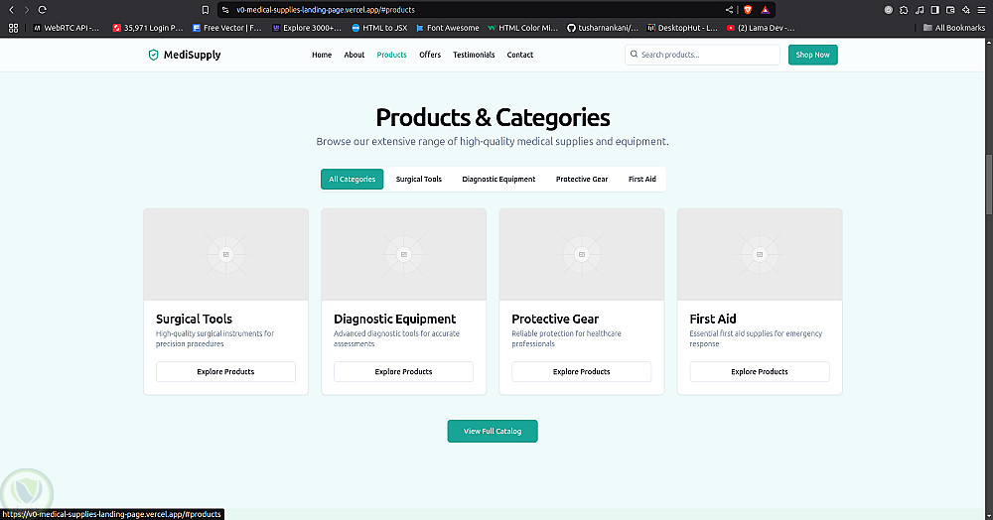Open Leo AI sparkle icon
The image size is (993, 520).
tap(966, 10)
